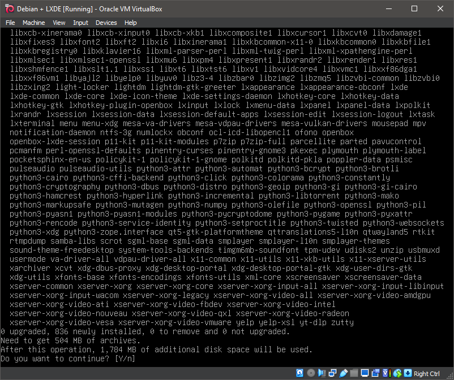Open the File menu
454x380 pixels.
pyautogui.click(x=10, y=23)
